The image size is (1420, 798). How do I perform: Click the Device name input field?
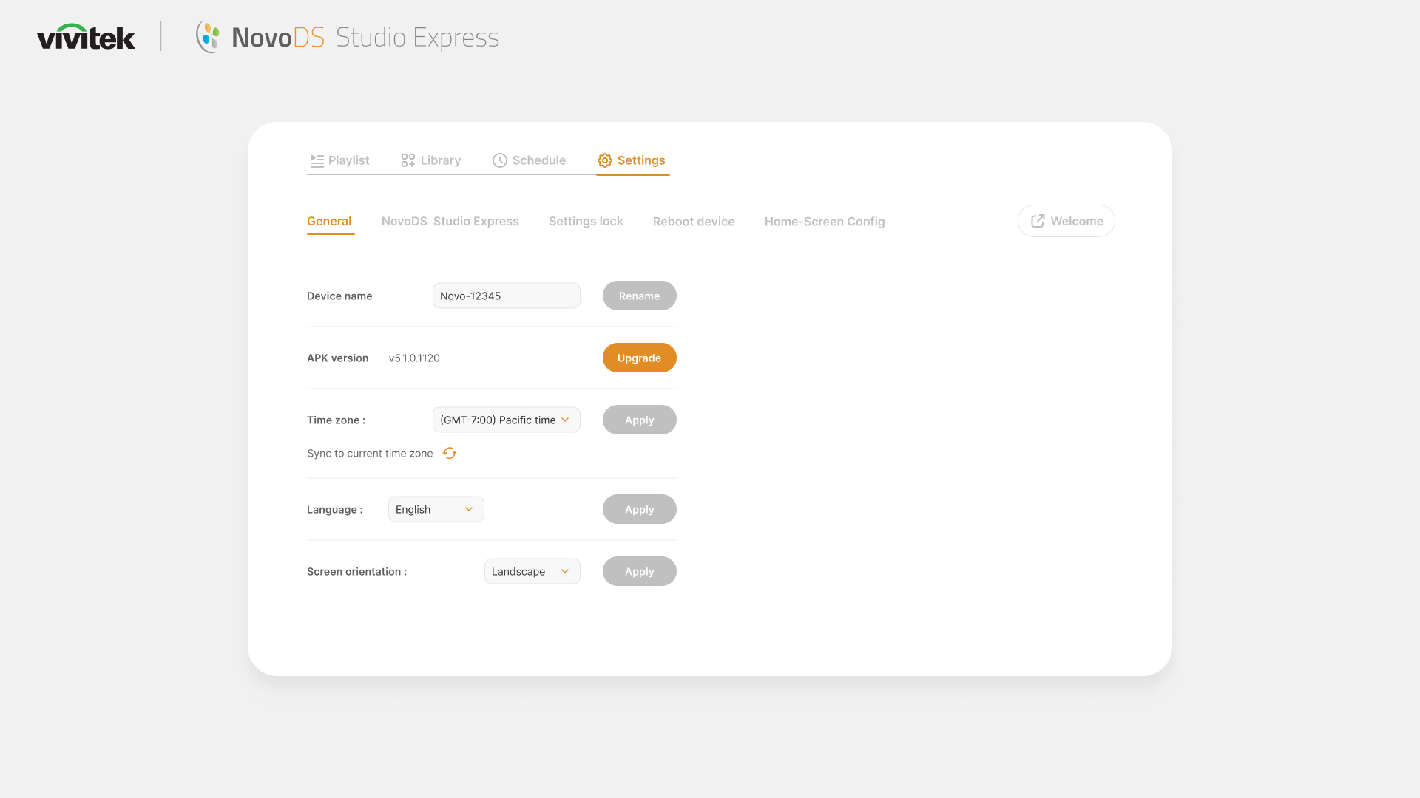click(x=506, y=296)
